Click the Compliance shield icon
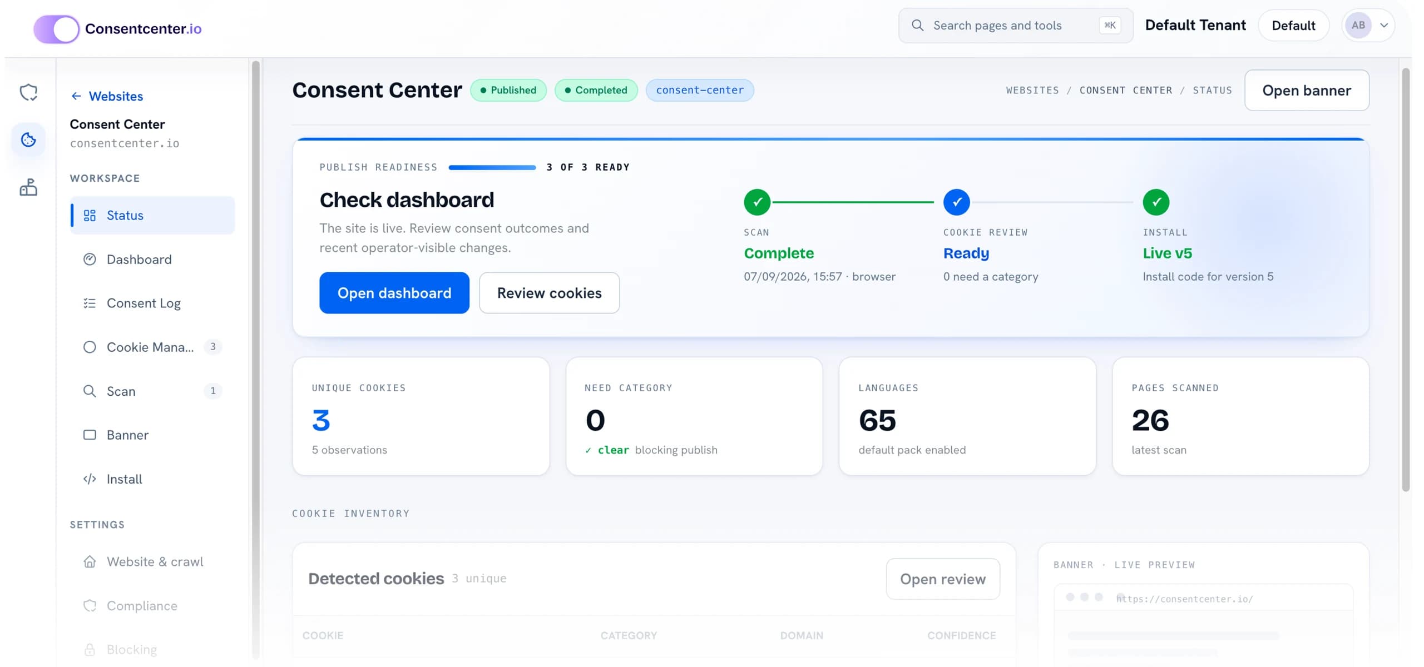1424x667 pixels. coord(90,606)
